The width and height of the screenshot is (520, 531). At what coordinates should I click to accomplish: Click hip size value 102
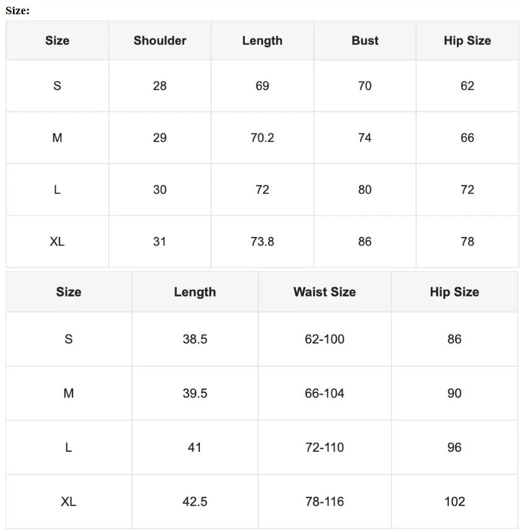(x=454, y=502)
